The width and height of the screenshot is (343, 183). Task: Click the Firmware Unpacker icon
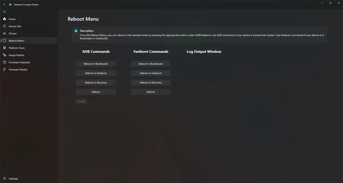pos(4,62)
